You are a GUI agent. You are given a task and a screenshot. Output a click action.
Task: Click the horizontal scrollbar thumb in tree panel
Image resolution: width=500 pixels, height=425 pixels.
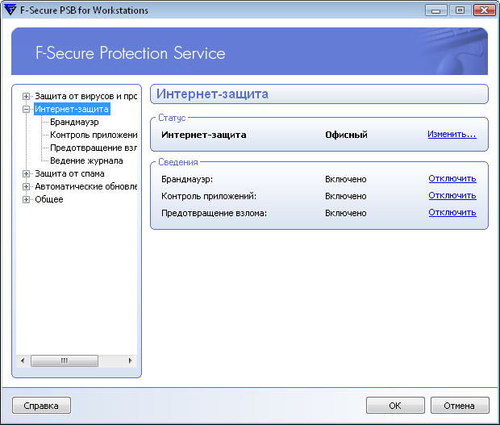tap(65, 361)
